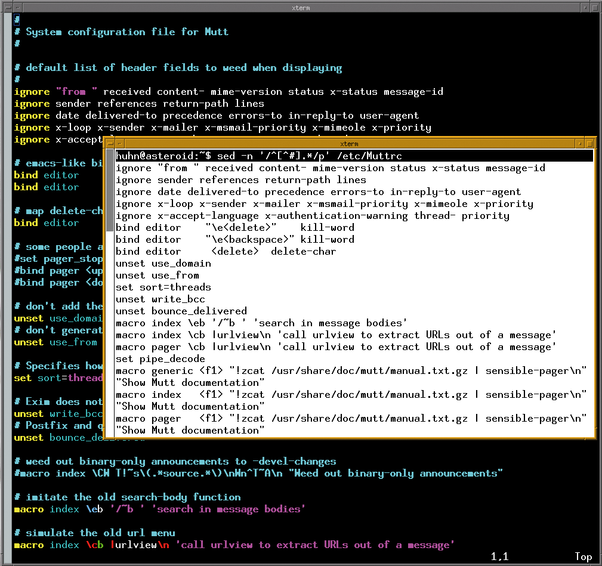Click 'unset use_from' in background xterm
602x566 pixels.
[x=55, y=342]
